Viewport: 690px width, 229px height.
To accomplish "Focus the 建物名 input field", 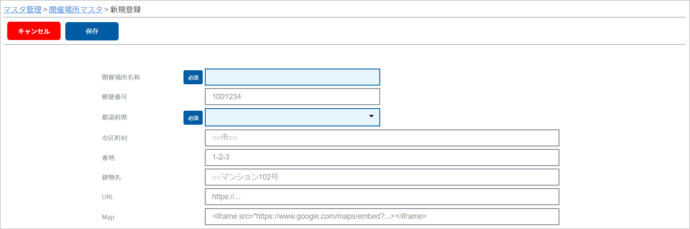I will [382, 177].
